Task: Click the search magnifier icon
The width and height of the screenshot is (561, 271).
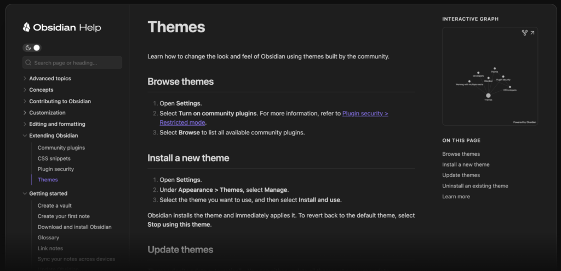Action: pyautogui.click(x=28, y=63)
